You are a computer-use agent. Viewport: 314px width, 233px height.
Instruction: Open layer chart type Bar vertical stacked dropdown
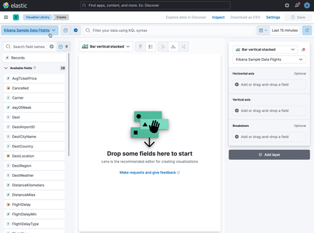265,49
